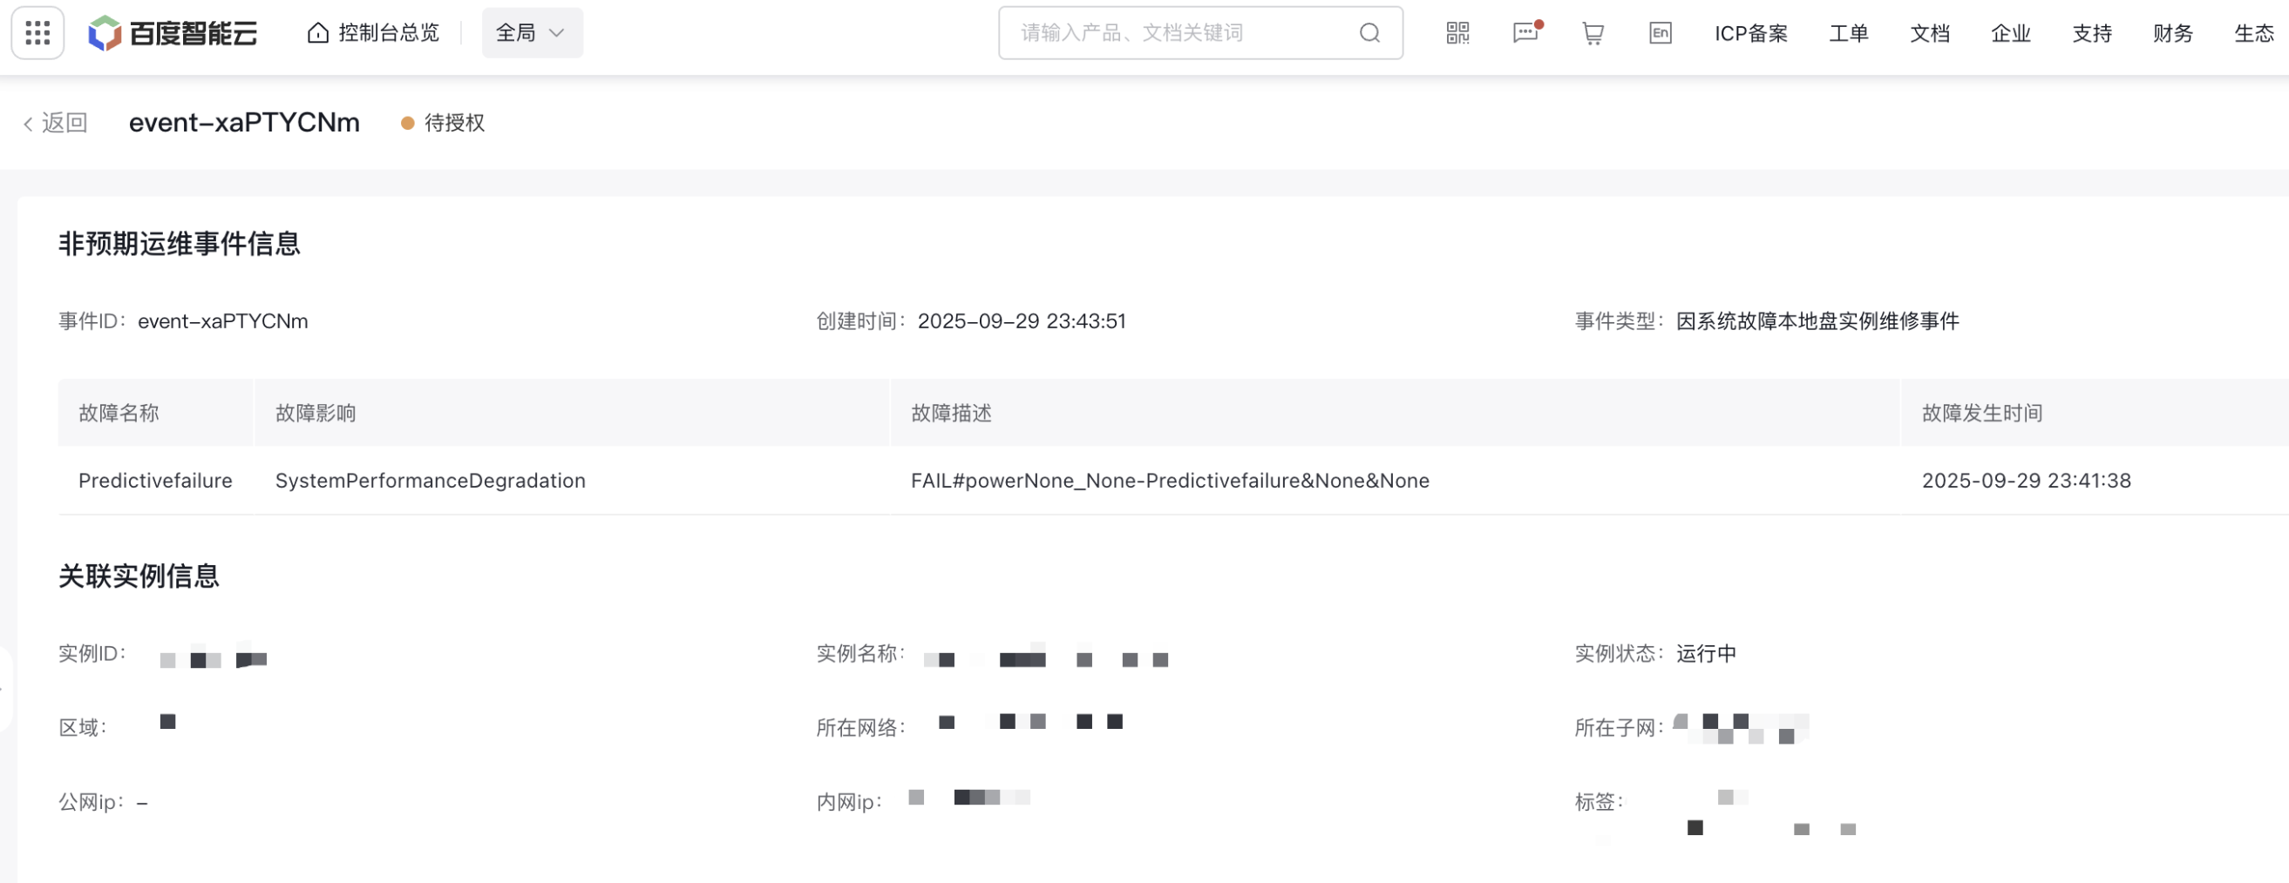
Task: Open the product grid menu icon
Action: coord(37,33)
